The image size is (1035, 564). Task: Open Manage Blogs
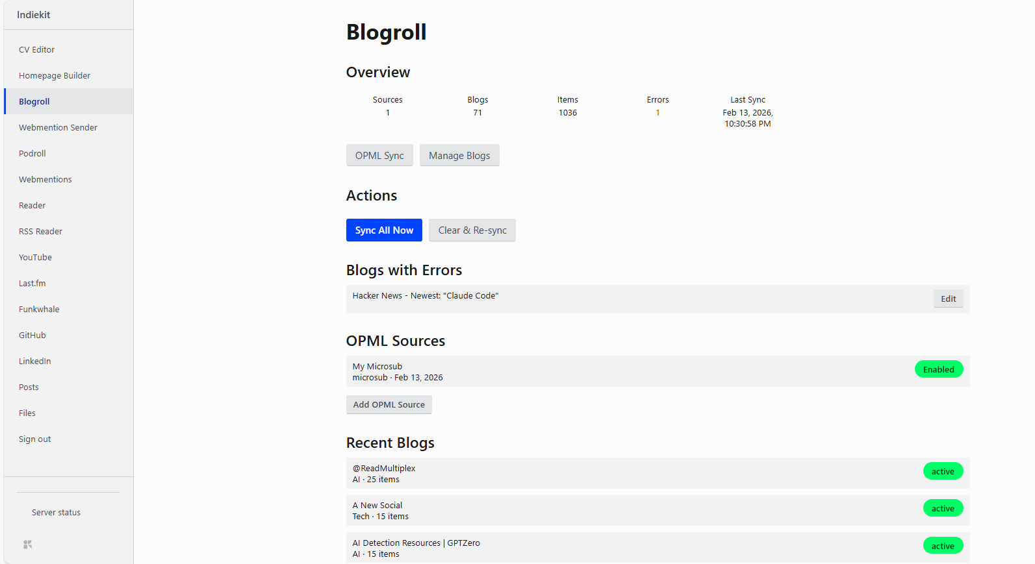(x=459, y=156)
